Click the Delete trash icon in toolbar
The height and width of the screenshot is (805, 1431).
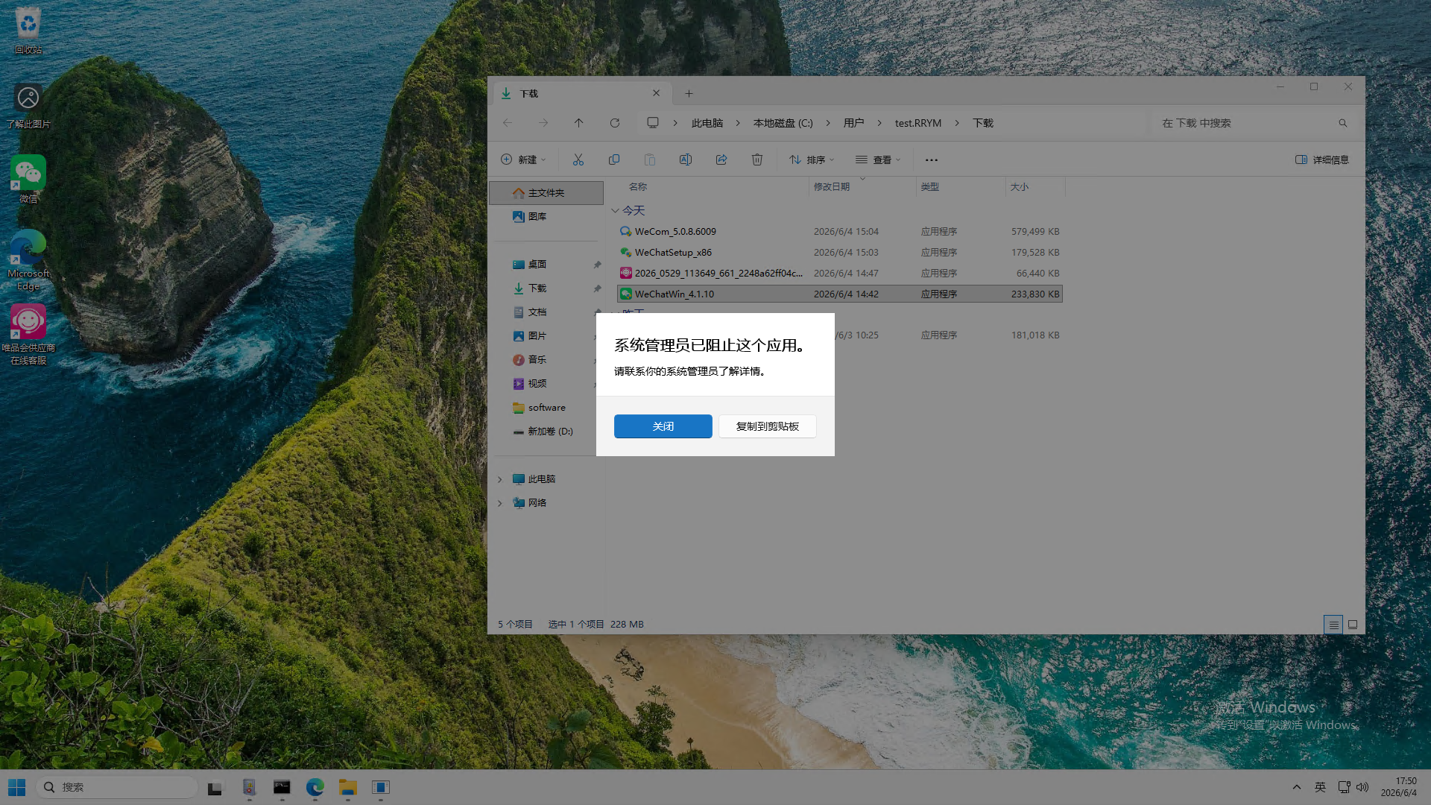[757, 160]
